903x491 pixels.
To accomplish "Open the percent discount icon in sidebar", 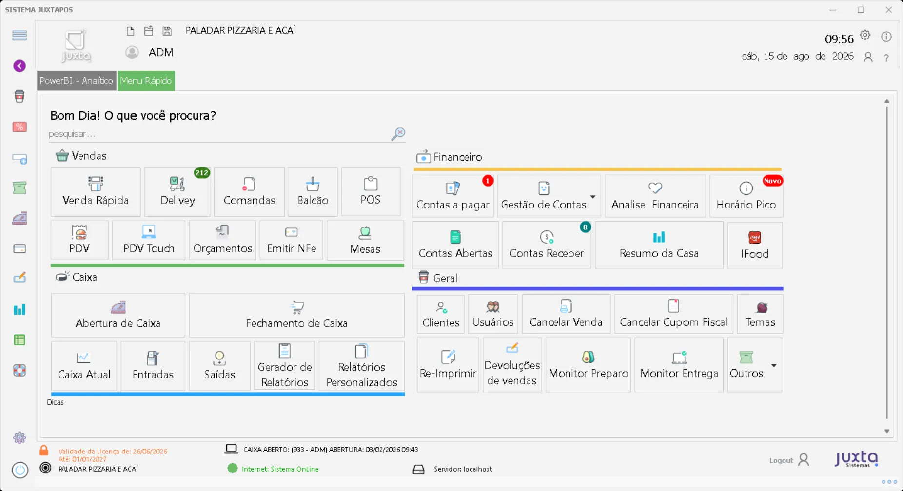I will tap(20, 127).
